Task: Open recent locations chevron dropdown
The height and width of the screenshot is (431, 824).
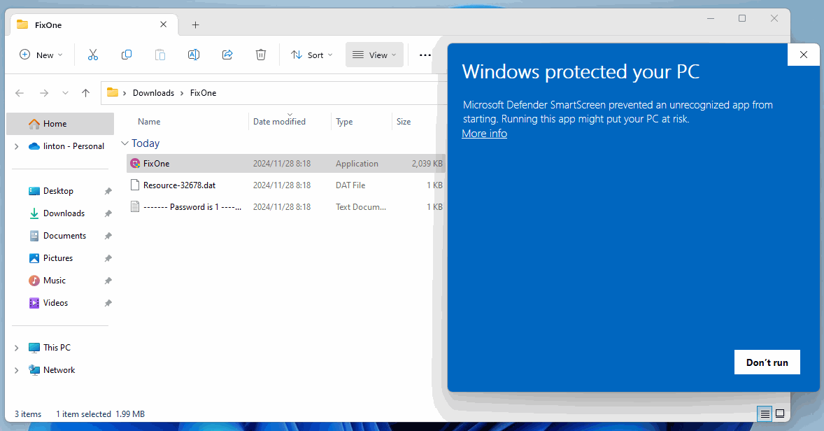Action: click(65, 93)
